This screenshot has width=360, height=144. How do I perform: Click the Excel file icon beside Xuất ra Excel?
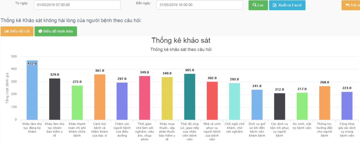click(275, 5)
